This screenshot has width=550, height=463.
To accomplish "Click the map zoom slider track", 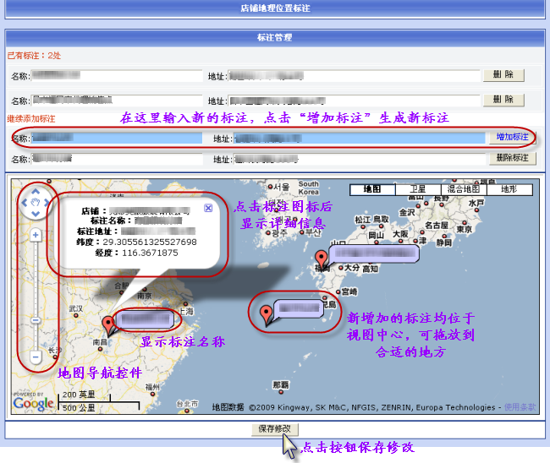I will [x=36, y=279].
